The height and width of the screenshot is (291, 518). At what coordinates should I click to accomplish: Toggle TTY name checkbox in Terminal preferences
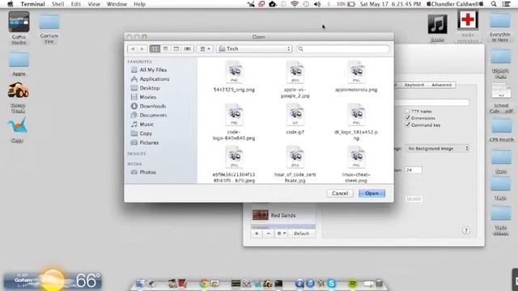407,112
